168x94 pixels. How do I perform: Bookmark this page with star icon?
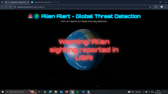pyautogui.click(x=150, y=7)
